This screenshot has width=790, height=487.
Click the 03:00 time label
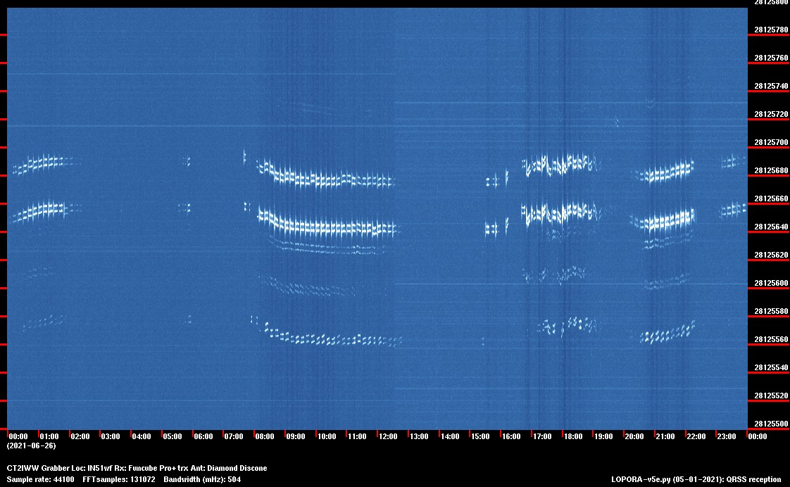coord(111,436)
